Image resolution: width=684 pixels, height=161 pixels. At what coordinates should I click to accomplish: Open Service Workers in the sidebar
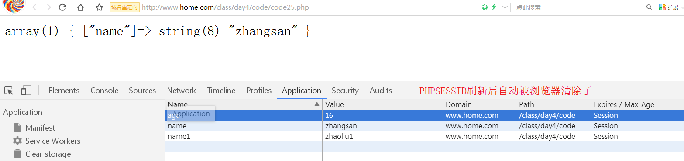[52, 141]
